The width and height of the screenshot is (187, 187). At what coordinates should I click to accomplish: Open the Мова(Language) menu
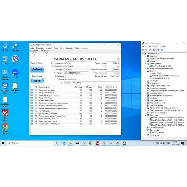tap(81, 48)
